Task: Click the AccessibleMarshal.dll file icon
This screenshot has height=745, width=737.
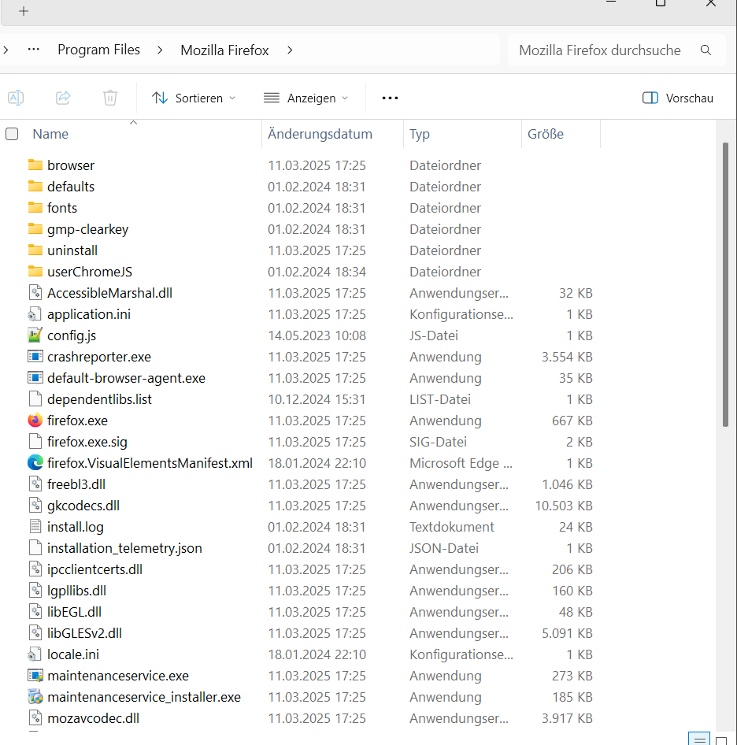Action: (35, 293)
